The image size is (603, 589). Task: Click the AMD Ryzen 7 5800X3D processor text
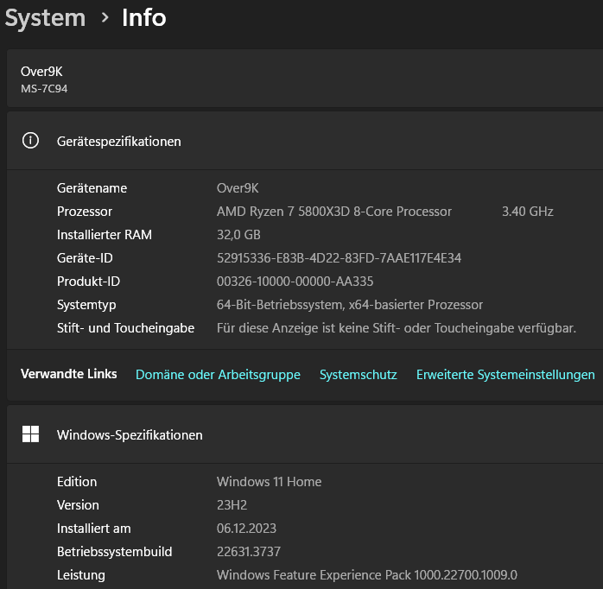(333, 212)
